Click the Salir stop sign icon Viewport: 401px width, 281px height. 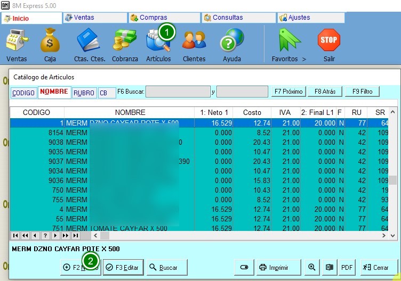click(329, 40)
